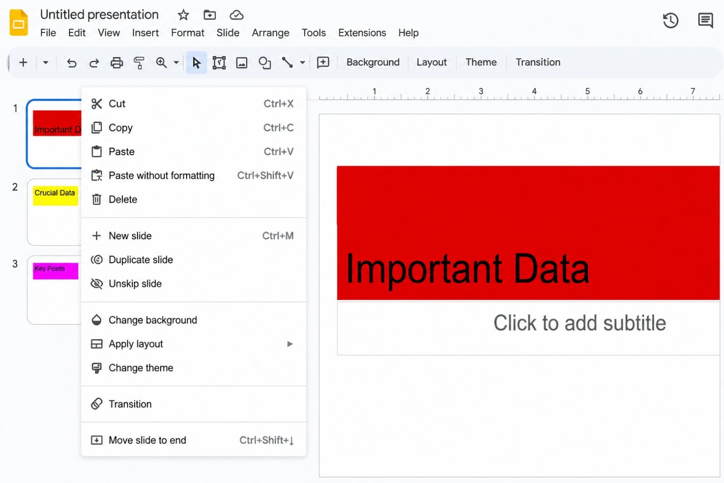
Task: Click the Theme toolbar button
Action: [481, 62]
